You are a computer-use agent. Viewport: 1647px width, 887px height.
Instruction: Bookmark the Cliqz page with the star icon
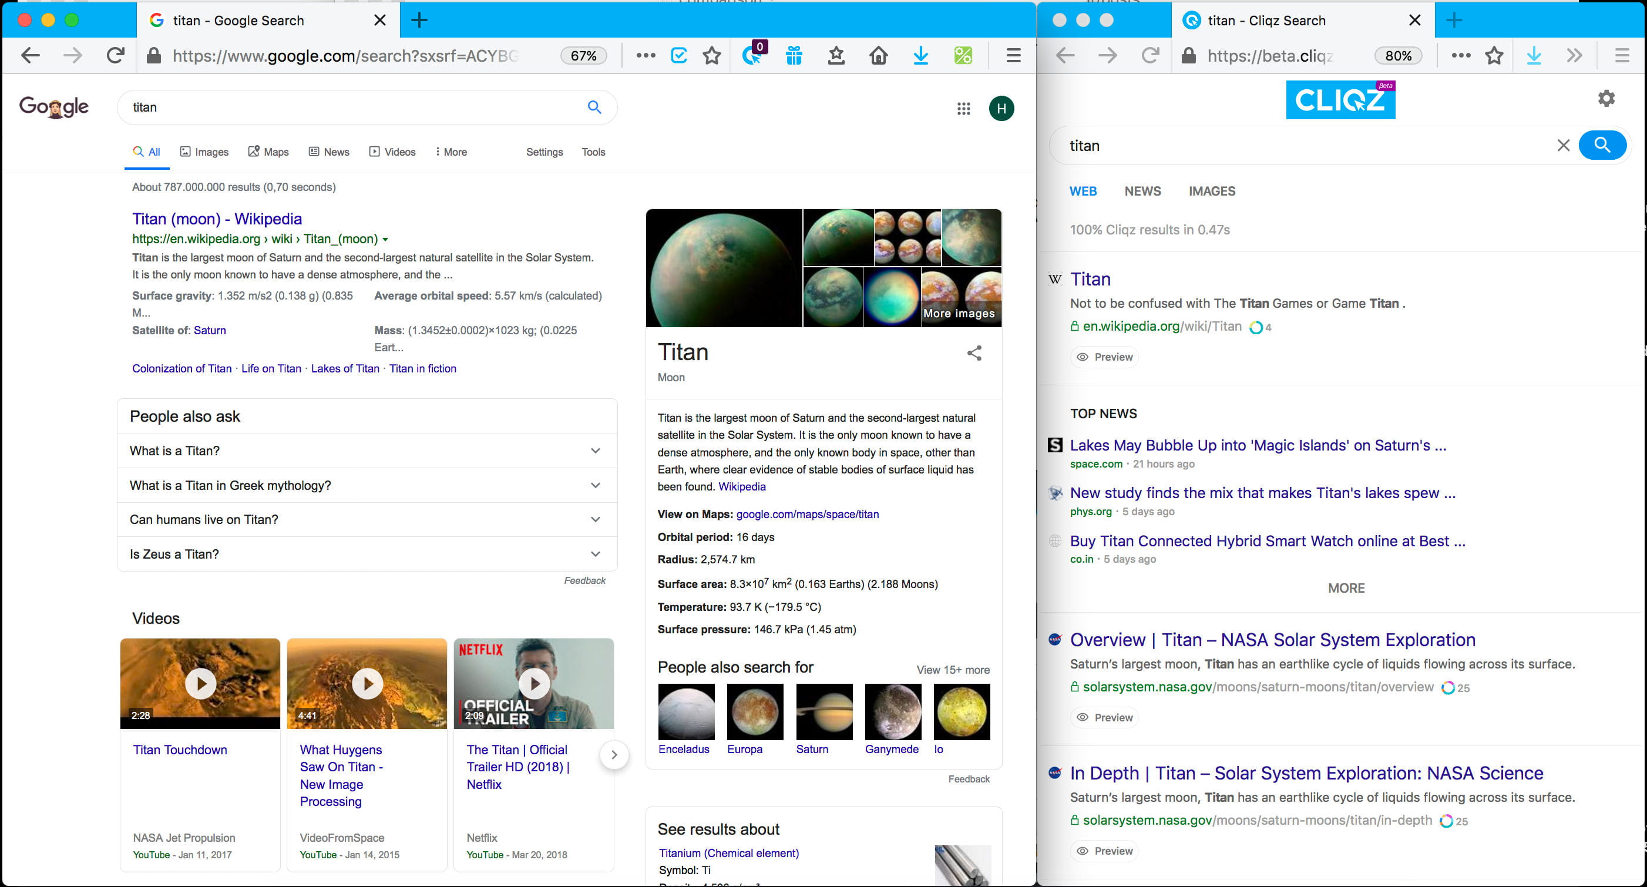[1494, 56]
